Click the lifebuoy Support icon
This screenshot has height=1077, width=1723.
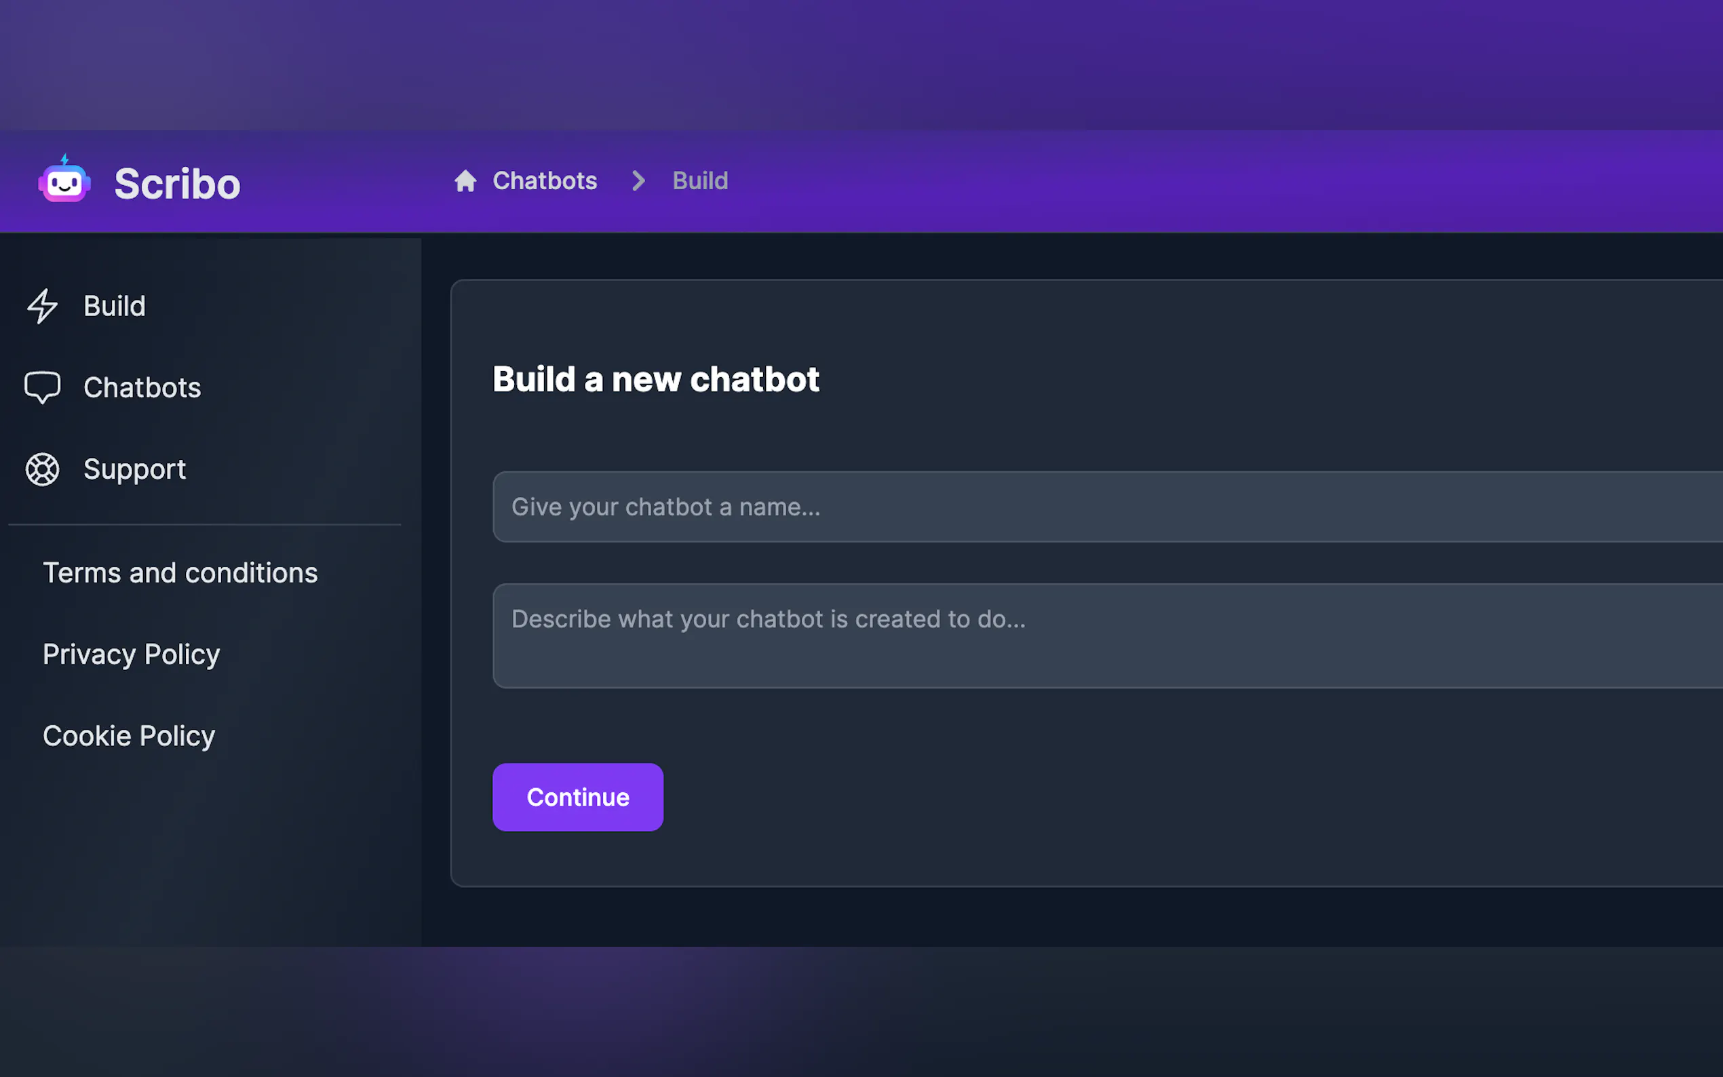click(42, 469)
